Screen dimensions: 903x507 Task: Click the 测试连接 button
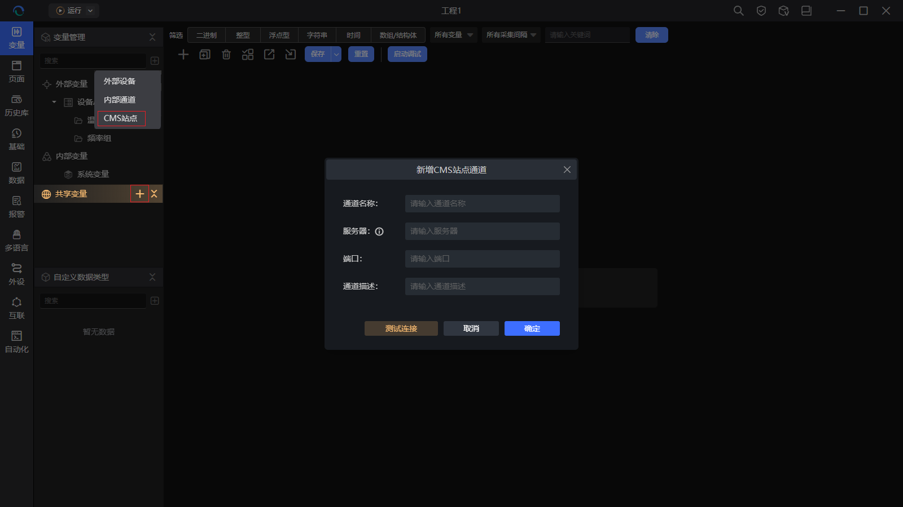401,328
